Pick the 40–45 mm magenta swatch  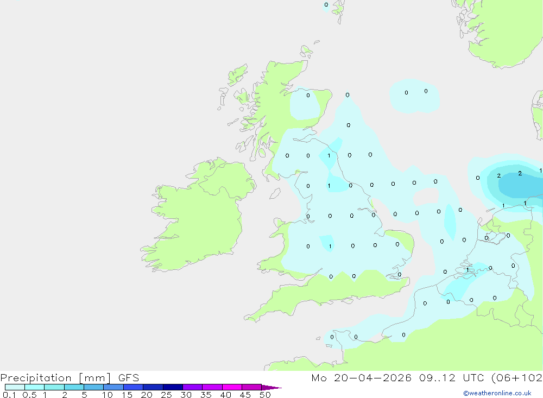tap(232, 387)
